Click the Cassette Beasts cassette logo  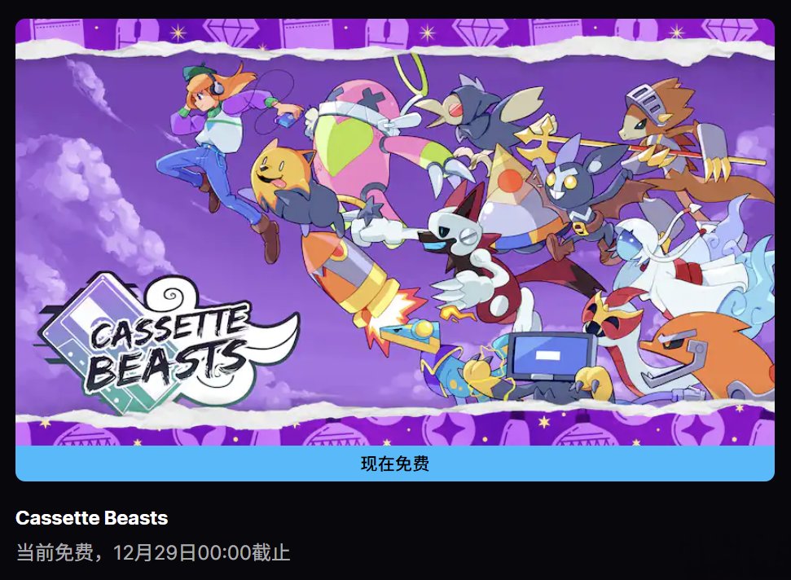168,342
